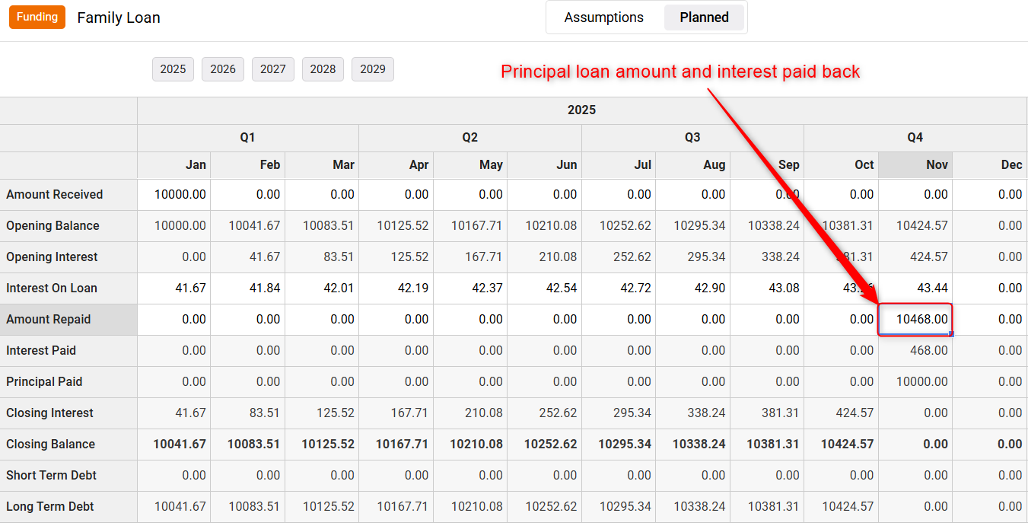Screen dimensions: 1028x529
Task: Select the Jan column header
Action: coord(173,165)
